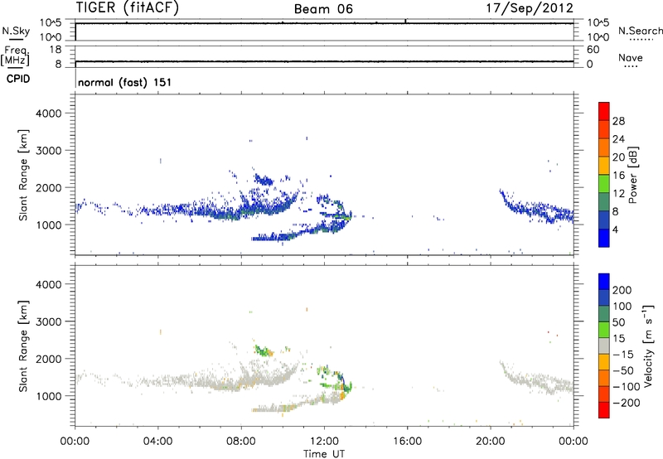Click the '−50' velocity colorbar tick label
663x459 pixels.
tap(623, 370)
